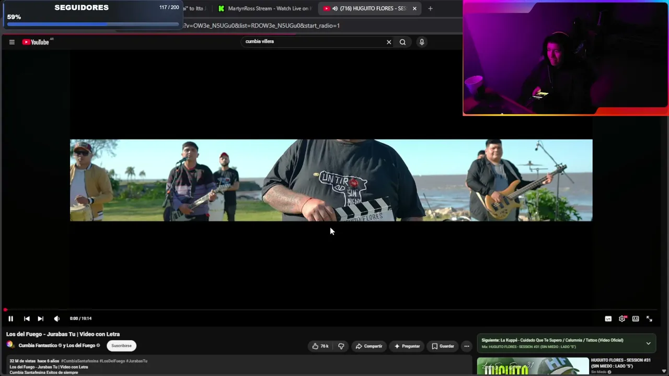The width and height of the screenshot is (669, 376).
Task: Close the HUGUITO FLORES browser tab
Action: click(414, 9)
